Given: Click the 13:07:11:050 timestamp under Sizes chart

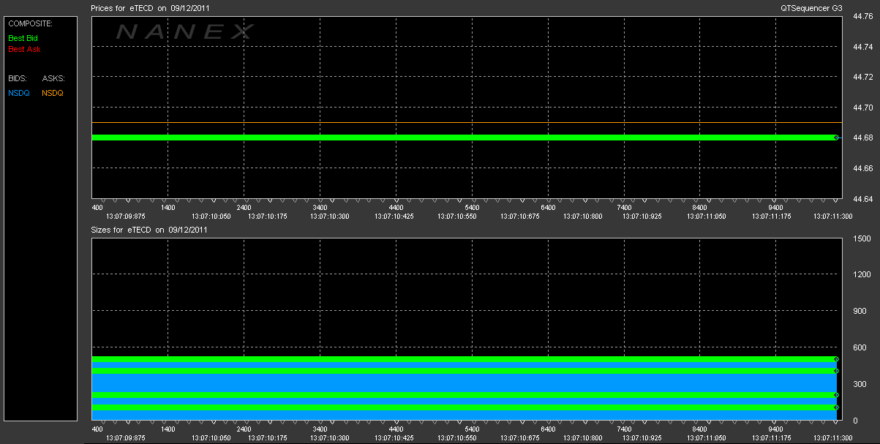Looking at the screenshot, I should pyautogui.click(x=706, y=438).
